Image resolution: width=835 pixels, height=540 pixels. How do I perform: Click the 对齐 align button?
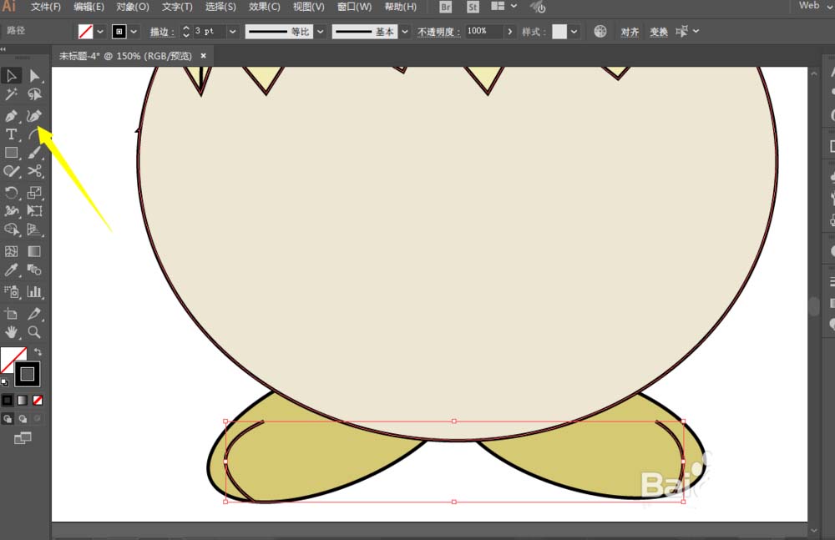[x=630, y=32]
